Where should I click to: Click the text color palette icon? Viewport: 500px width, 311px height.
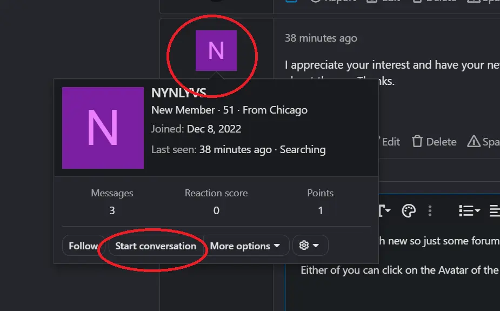[x=409, y=211]
